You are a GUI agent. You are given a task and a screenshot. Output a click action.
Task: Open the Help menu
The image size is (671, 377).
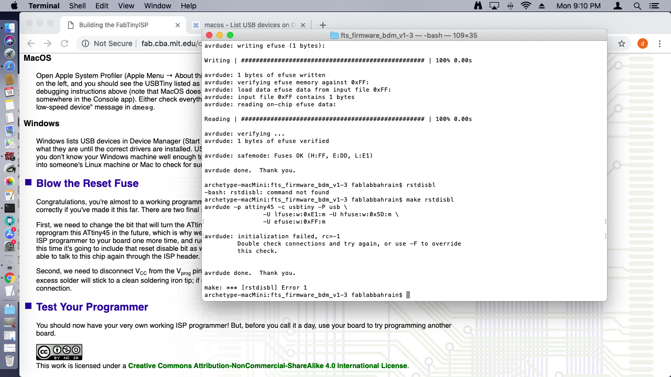[188, 6]
